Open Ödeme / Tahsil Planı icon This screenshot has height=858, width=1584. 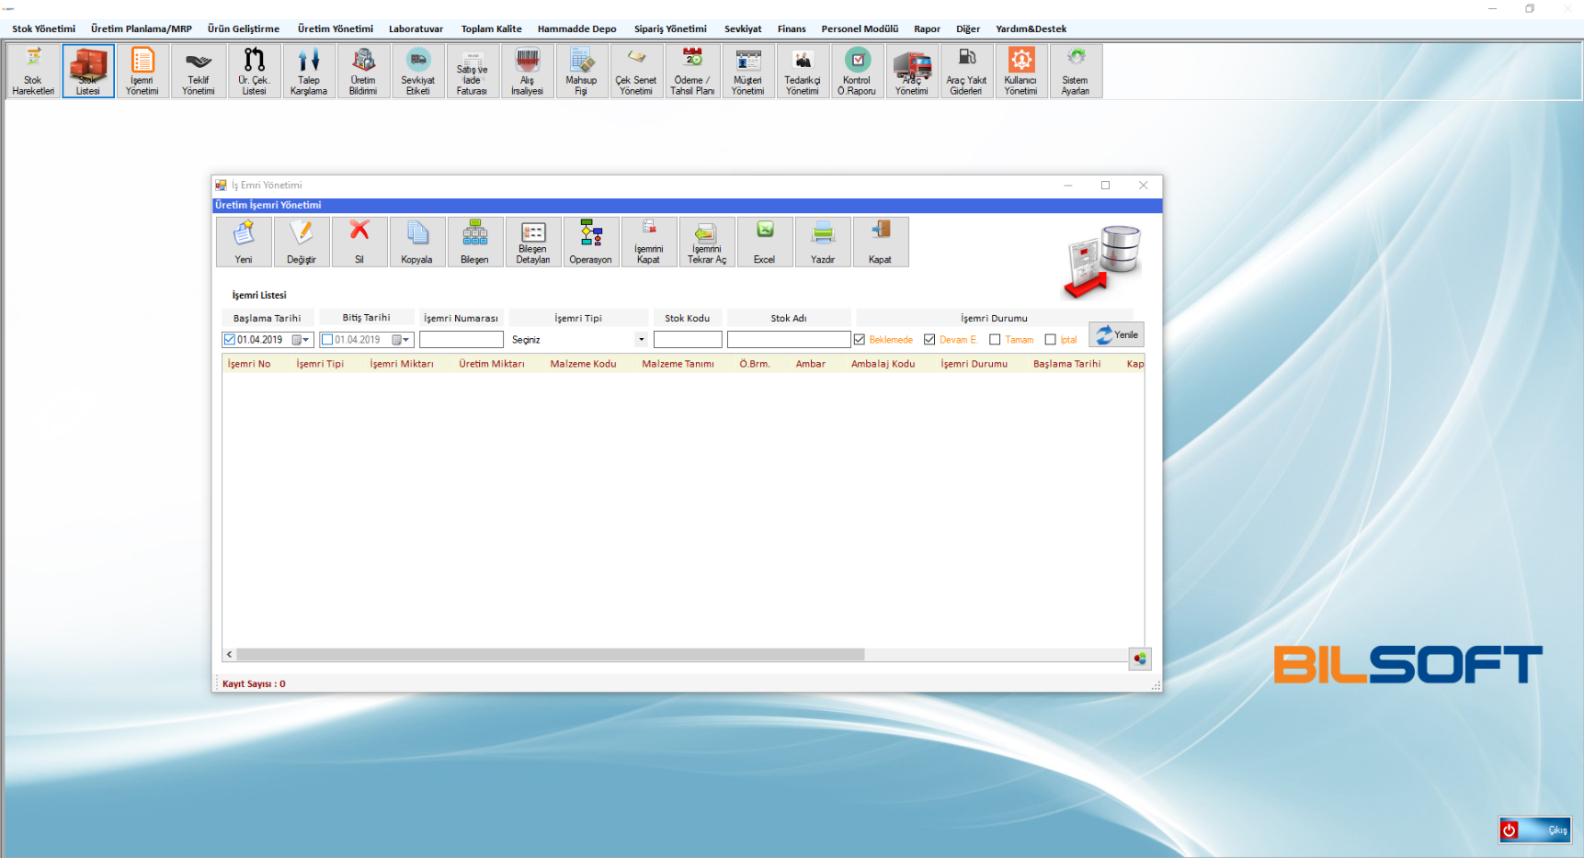(692, 71)
